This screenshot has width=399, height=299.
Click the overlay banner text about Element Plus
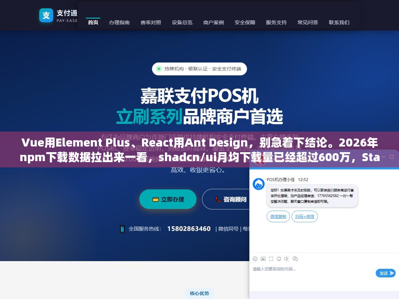pos(199,150)
